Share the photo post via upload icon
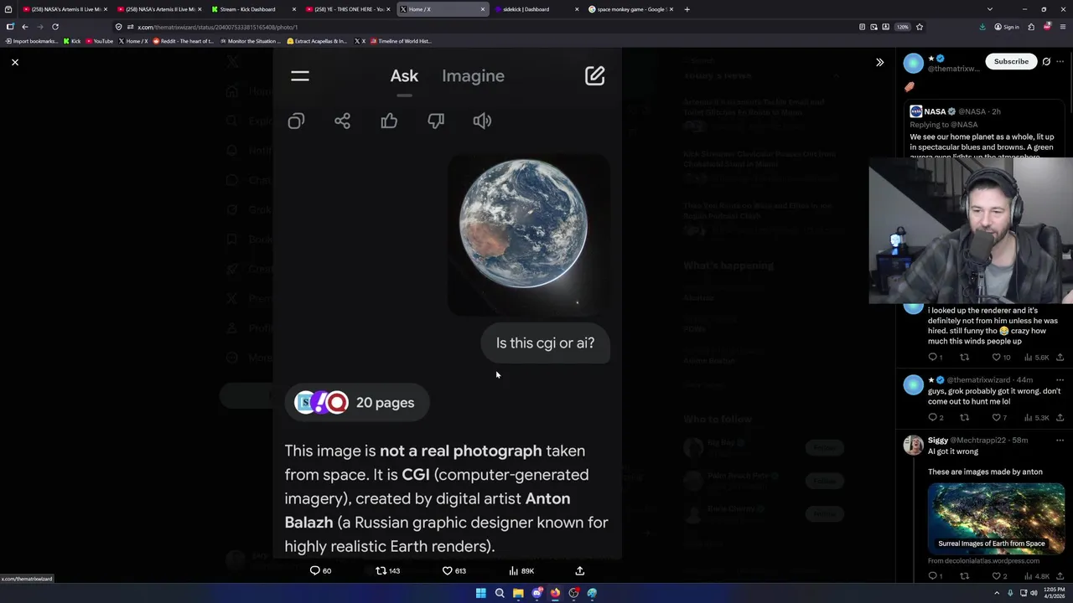Viewport: 1073px width, 603px height. [579, 571]
